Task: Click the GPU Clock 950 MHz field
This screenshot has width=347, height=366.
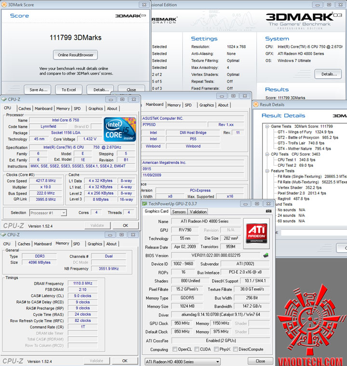Action: click(182, 323)
